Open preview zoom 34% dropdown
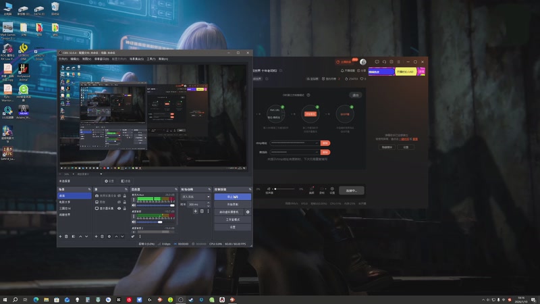Image resolution: width=540 pixels, height=304 pixels. (66, 174)
